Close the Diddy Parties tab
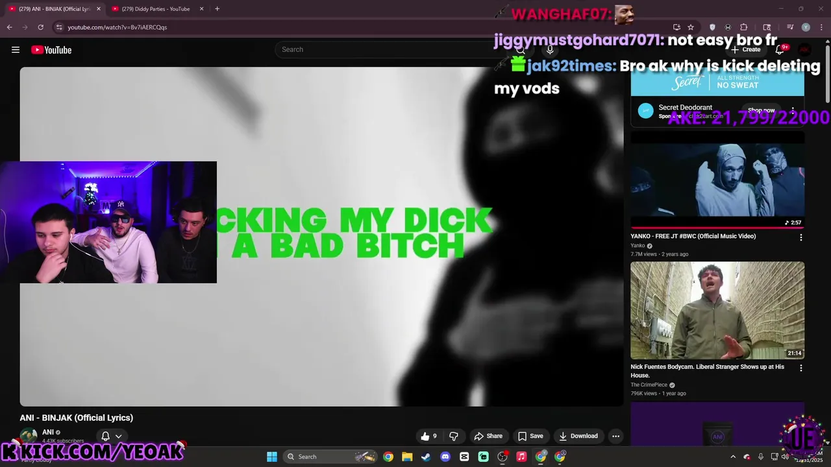The height and width of the screenshot is (467, 831). coord(201,9)
